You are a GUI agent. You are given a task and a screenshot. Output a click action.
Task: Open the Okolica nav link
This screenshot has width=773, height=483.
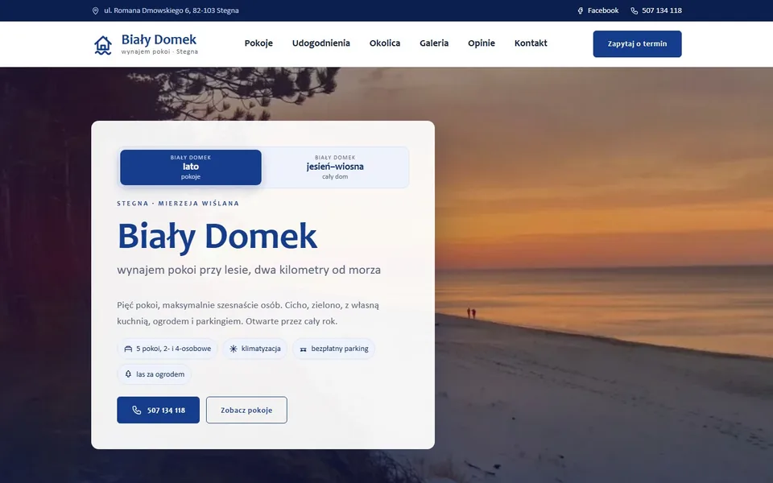coord(385,43)
